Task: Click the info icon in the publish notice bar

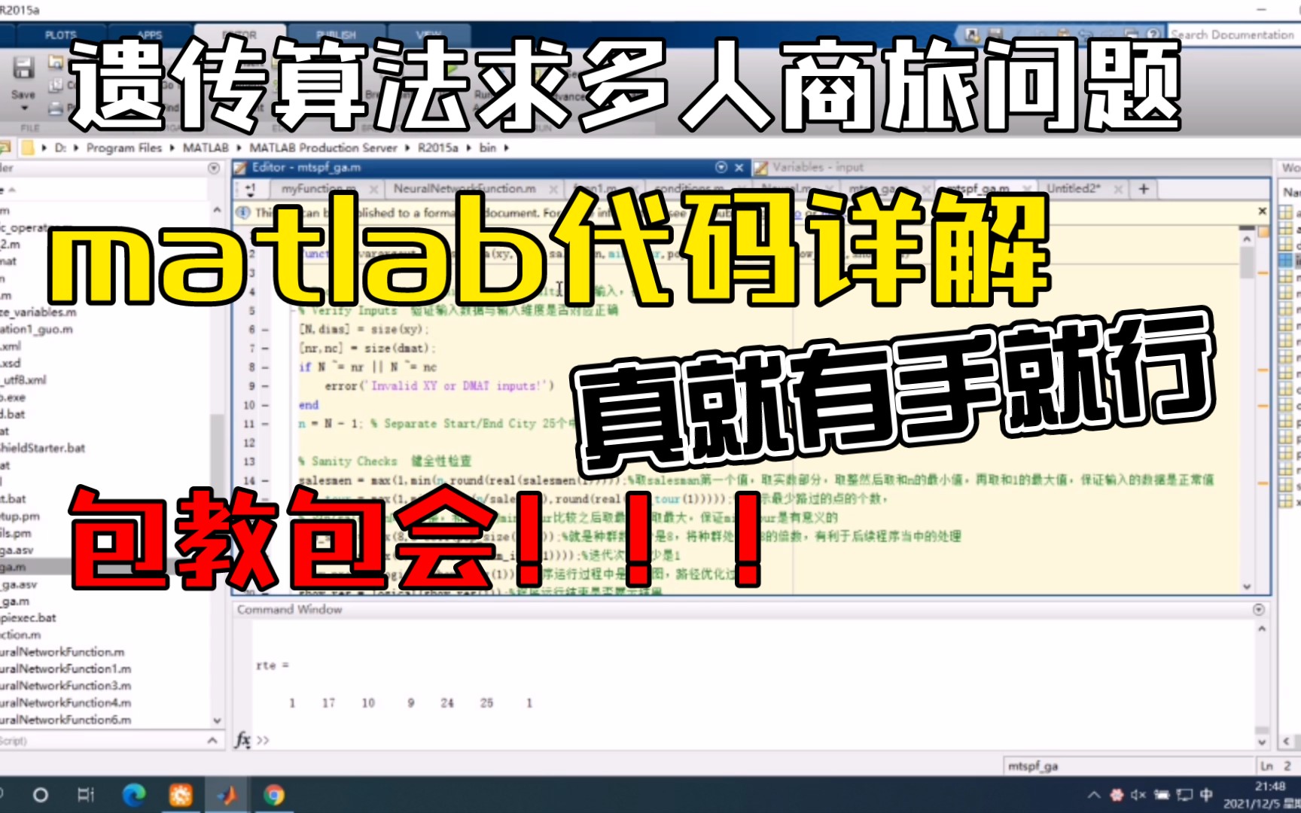Action: [243, 212]
